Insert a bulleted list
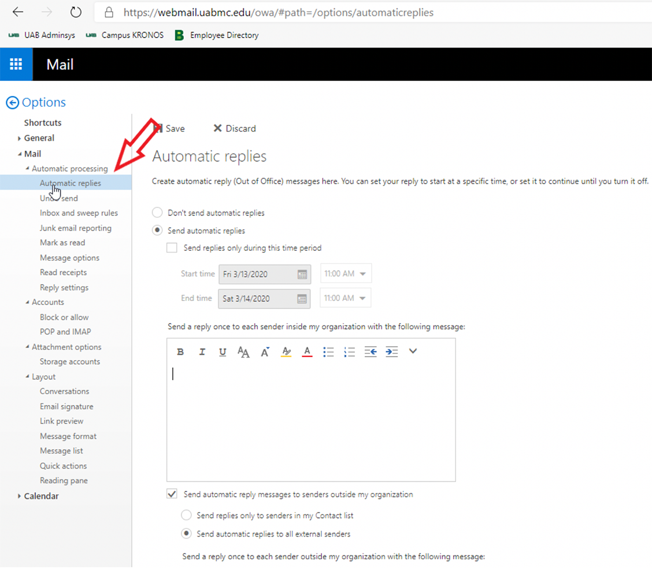The height and width of the screenshot is (568, 652). pyautogui.click(x=328, y=352)
